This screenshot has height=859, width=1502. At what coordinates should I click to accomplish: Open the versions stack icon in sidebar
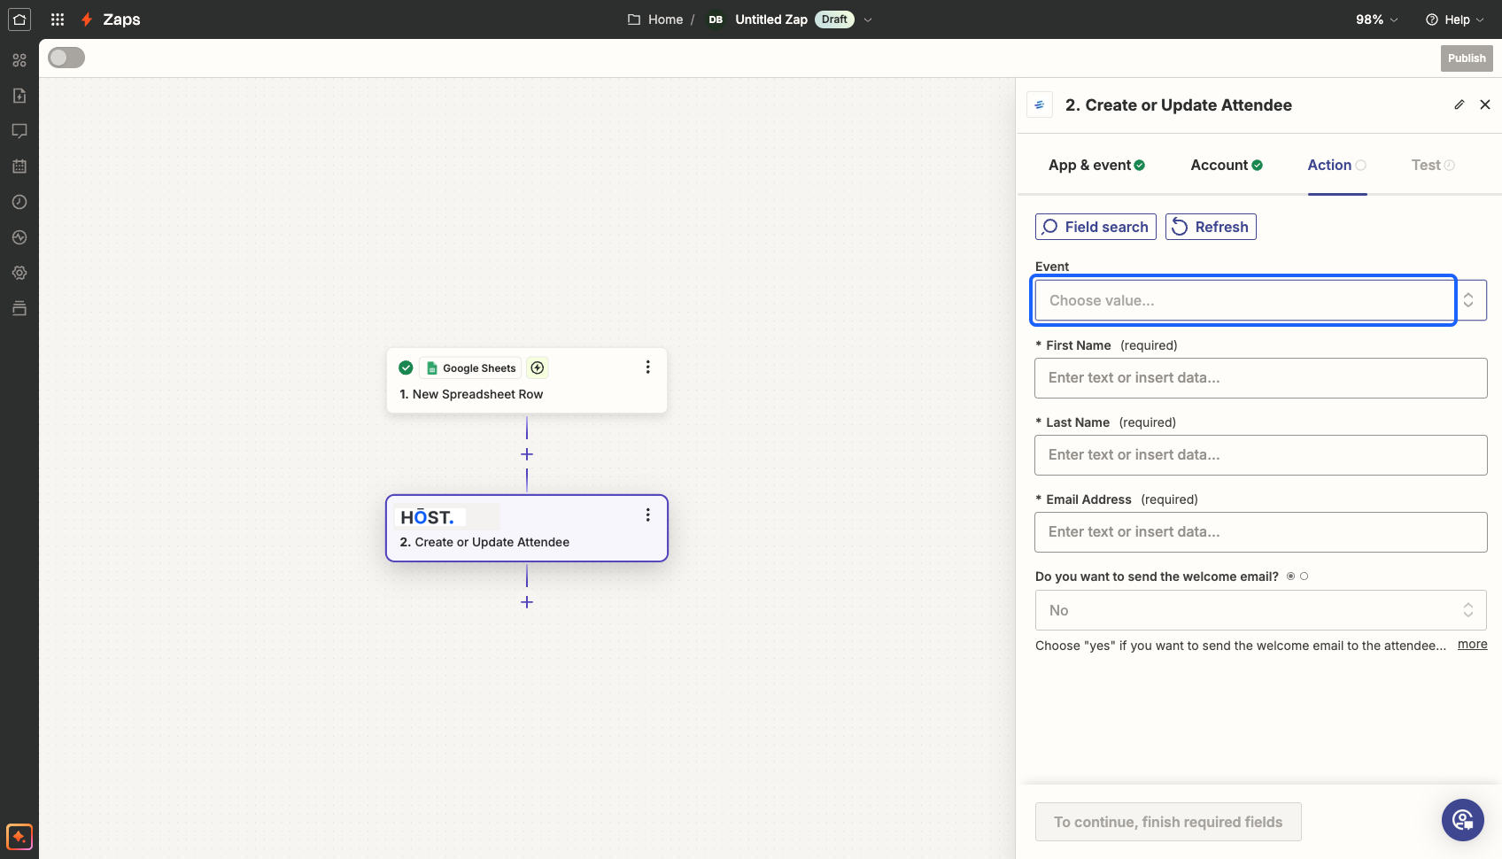tap(19, 308)
